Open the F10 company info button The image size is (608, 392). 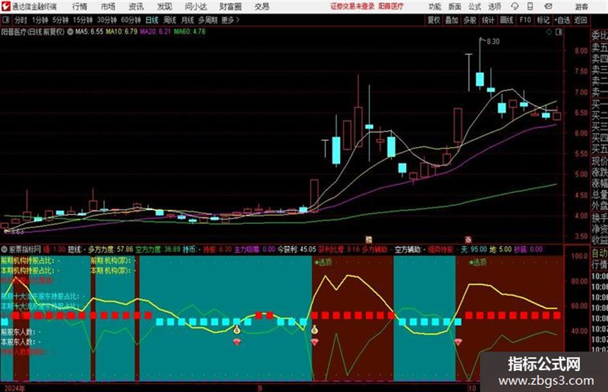(525, 20)
